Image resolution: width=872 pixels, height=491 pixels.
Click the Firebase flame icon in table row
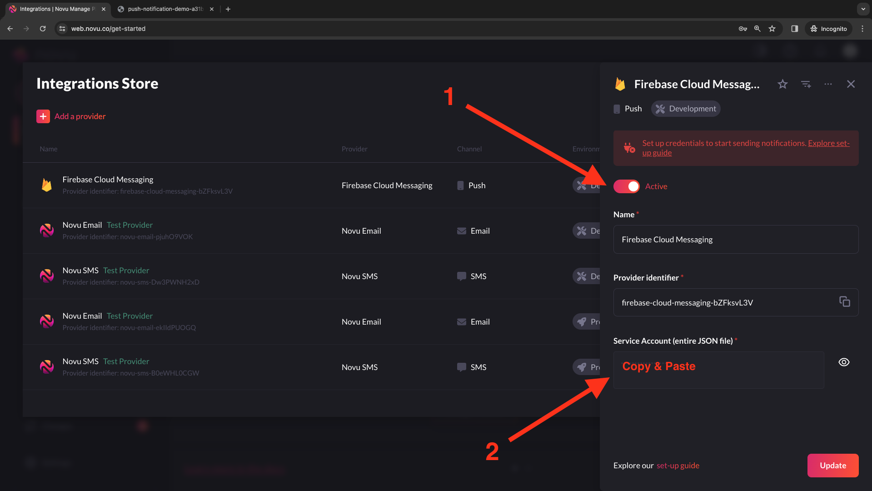pos(46,185)
